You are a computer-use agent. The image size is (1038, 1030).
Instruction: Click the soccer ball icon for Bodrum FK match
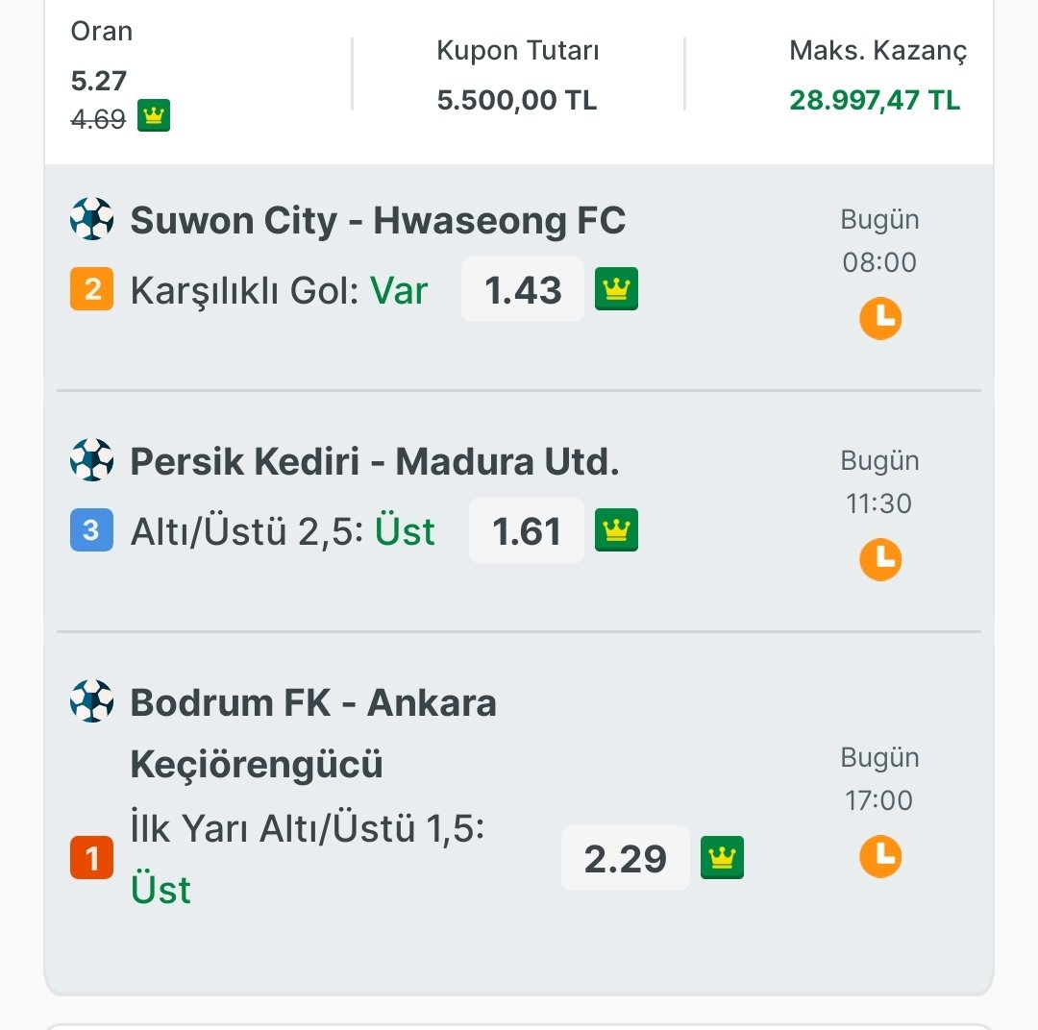(91, 701)
